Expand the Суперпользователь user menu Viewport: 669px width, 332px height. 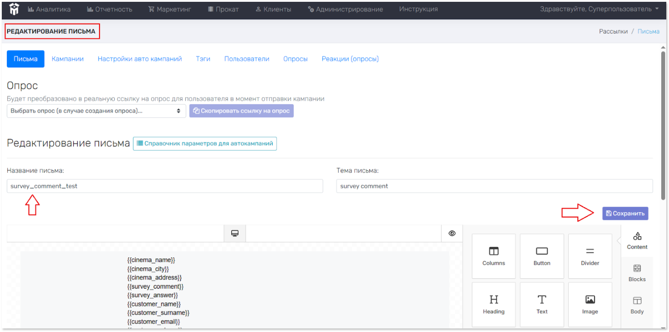pyautogui.click(x=599, y=9)
